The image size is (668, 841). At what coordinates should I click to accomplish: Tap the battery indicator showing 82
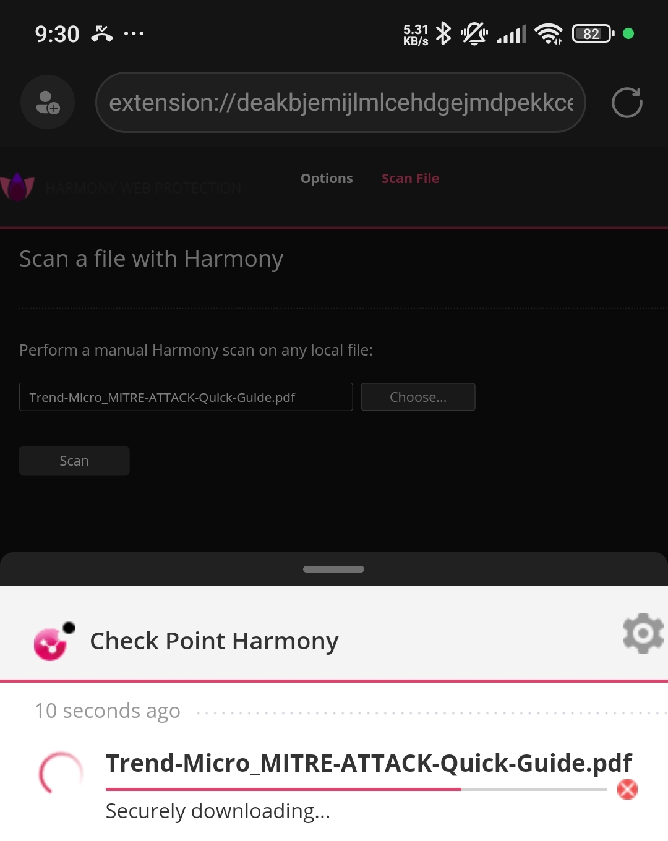[593, 33]
